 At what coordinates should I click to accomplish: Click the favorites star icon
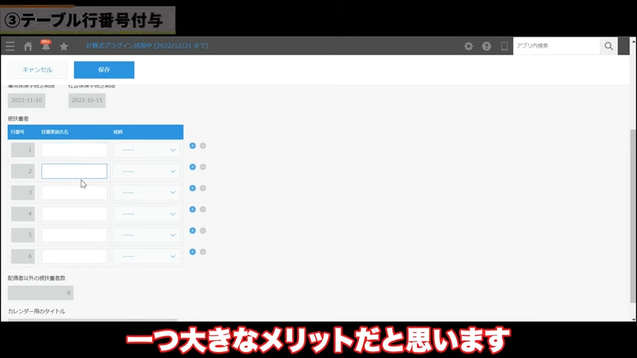tap(64, 46)
